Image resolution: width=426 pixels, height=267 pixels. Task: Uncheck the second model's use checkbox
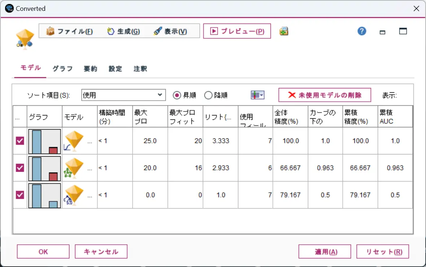point(20,168)
